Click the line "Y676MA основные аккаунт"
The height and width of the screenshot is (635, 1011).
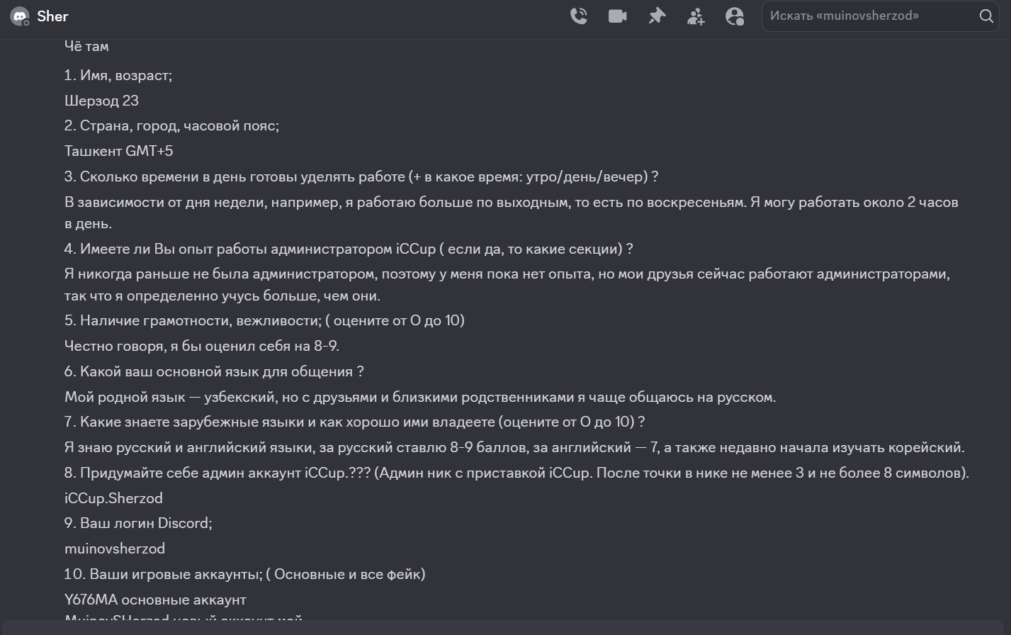pos(155,600)
